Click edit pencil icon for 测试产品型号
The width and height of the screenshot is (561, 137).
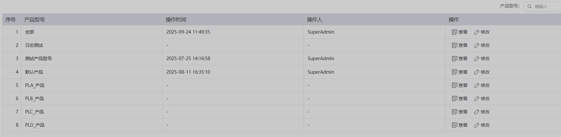pyautogui.click(x=477, y=58)
